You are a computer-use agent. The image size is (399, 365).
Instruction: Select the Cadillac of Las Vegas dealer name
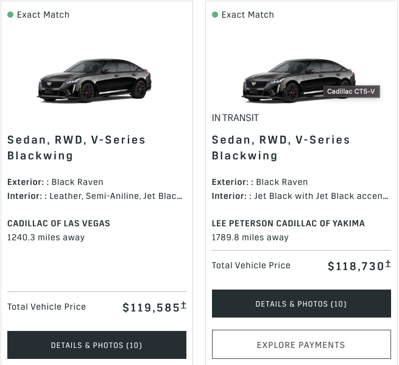click(x=58, y=223)
